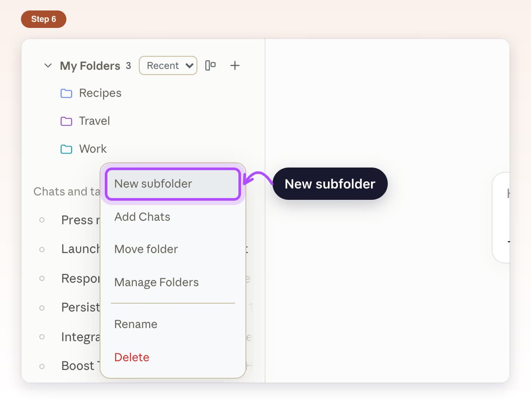
Task: Open the chat starting with Respon
Action: 81,278
